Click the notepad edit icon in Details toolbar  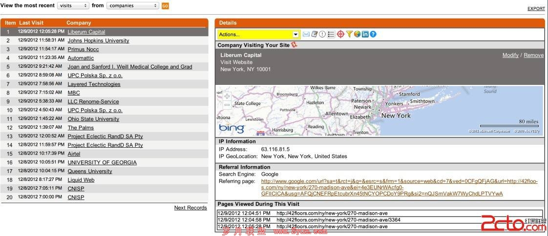[314, 34]
